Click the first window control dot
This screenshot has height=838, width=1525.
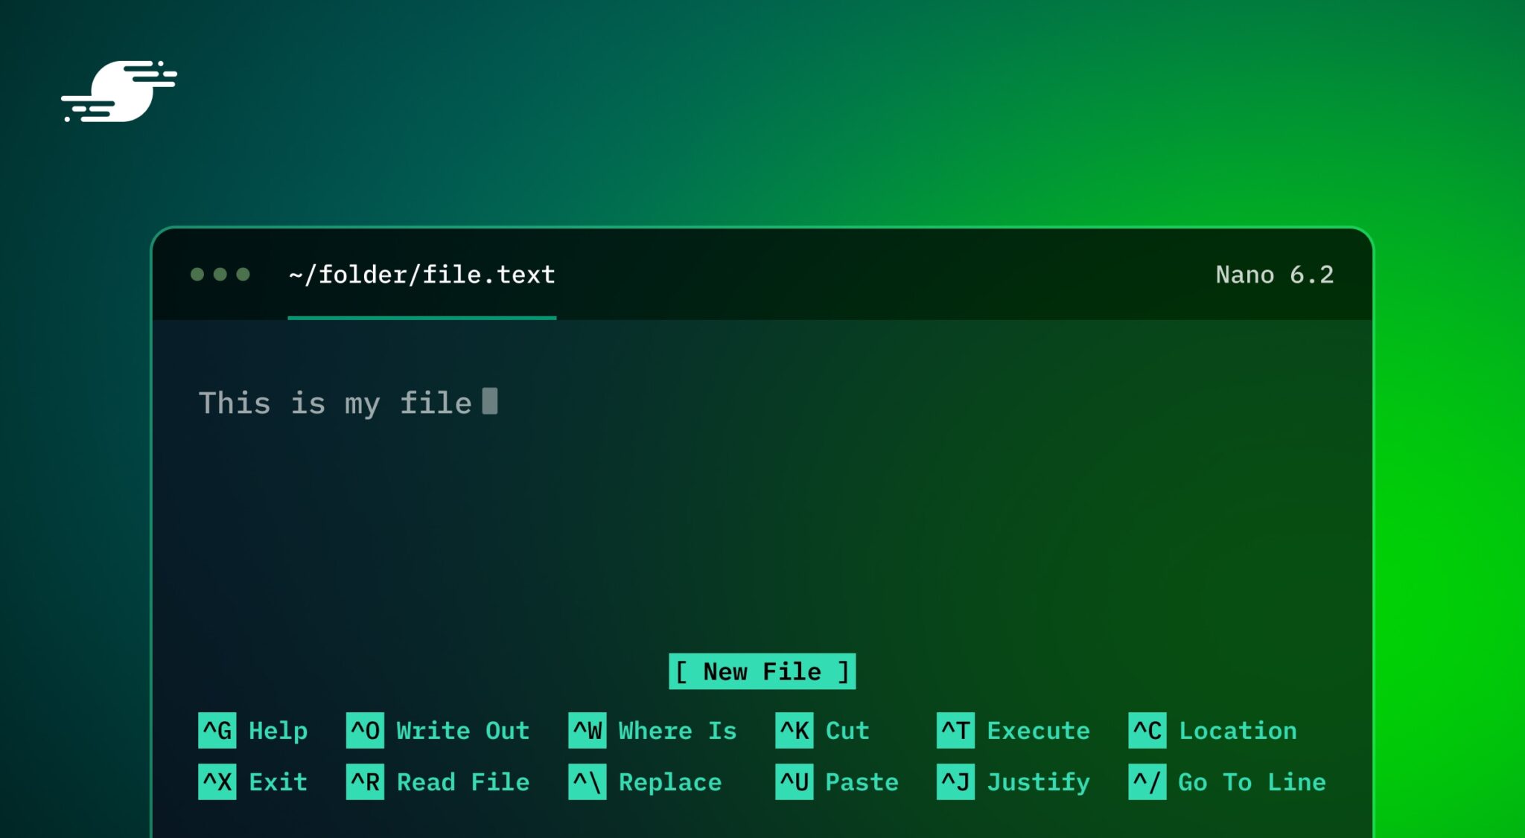(197, 274)
